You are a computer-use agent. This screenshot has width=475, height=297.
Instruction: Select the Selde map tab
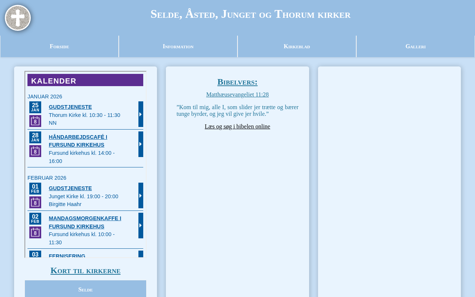click(85, 289)
